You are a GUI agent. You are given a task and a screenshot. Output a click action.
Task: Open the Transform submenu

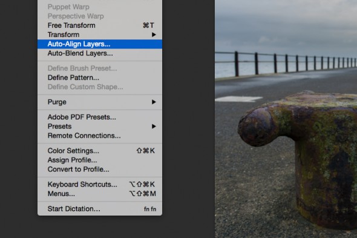[x=100, y=35]
